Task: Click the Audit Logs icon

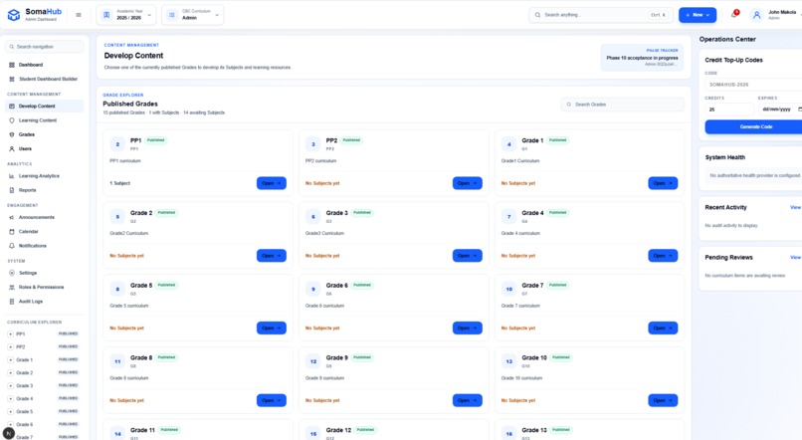Action: point(12,302)
